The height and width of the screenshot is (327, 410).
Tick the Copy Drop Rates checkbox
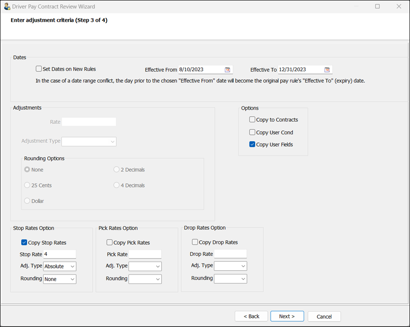(195, 243)
